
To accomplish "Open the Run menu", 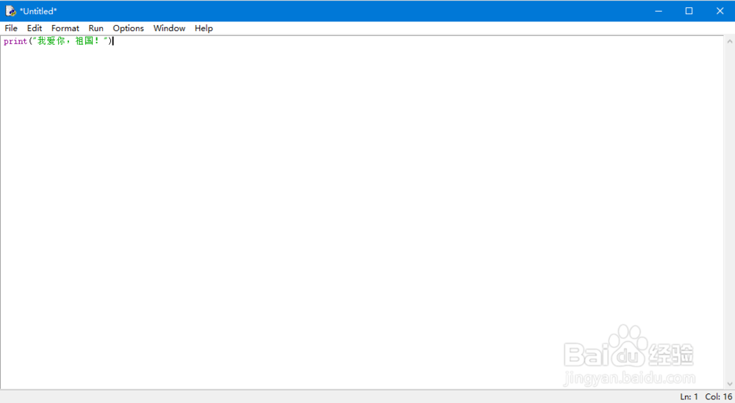I will (96, 28).
